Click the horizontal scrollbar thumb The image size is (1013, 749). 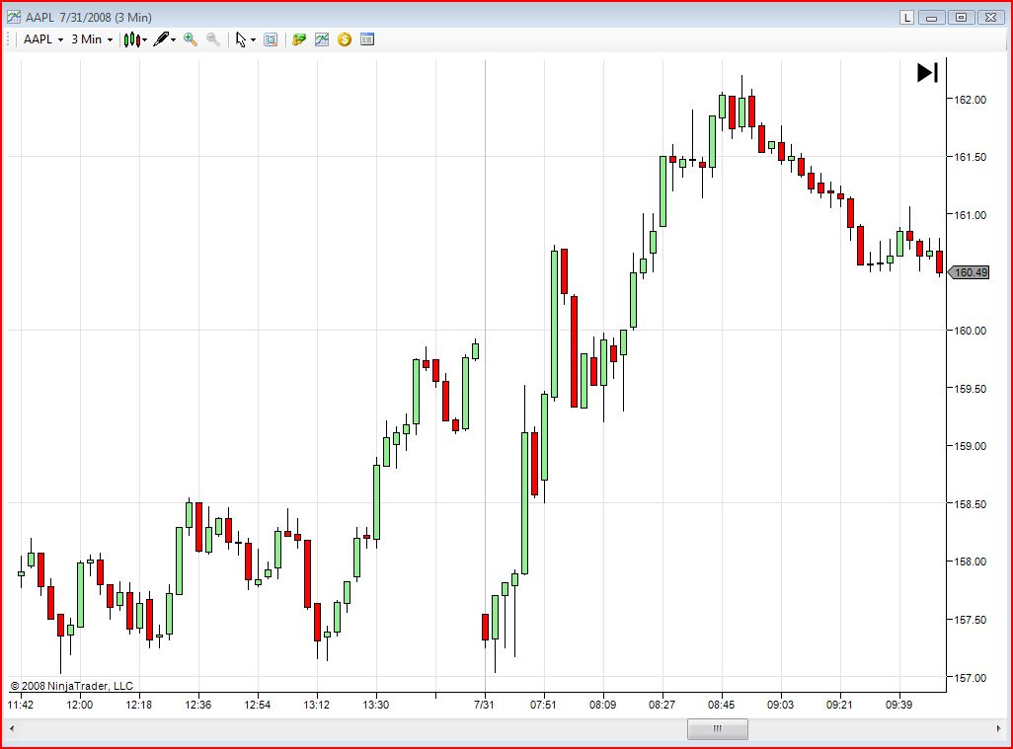tap(717, 728)
